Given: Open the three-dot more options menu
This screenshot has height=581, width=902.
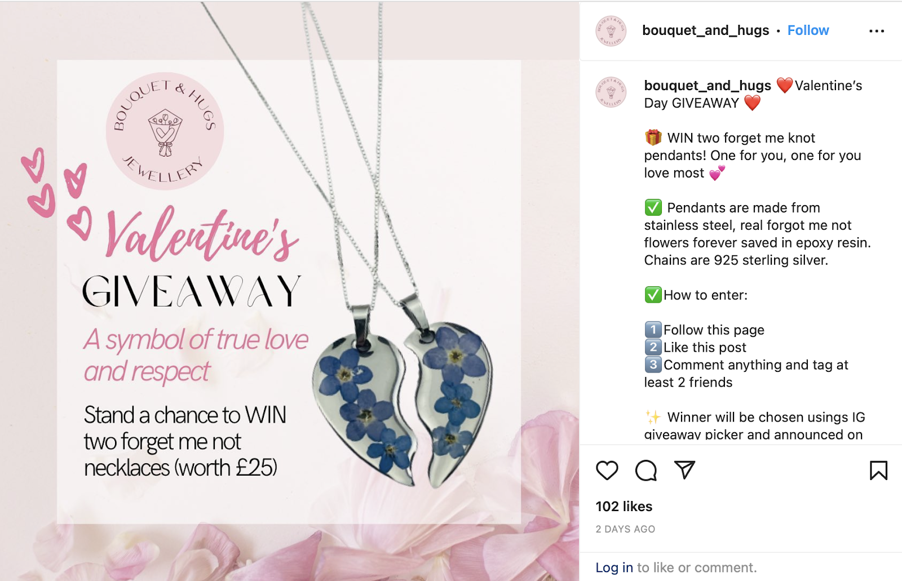Looking at the screenshot, I should (x=877, y=31).
